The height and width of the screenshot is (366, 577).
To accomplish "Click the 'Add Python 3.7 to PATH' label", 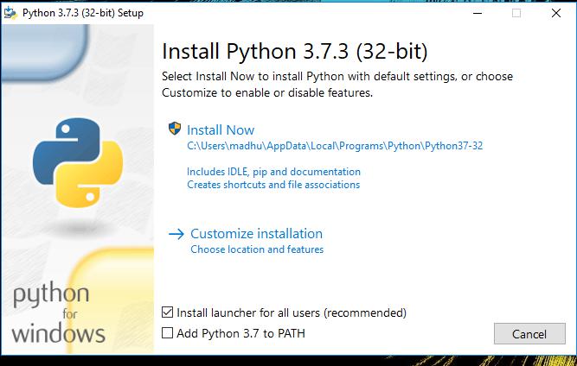I will 240,333.
